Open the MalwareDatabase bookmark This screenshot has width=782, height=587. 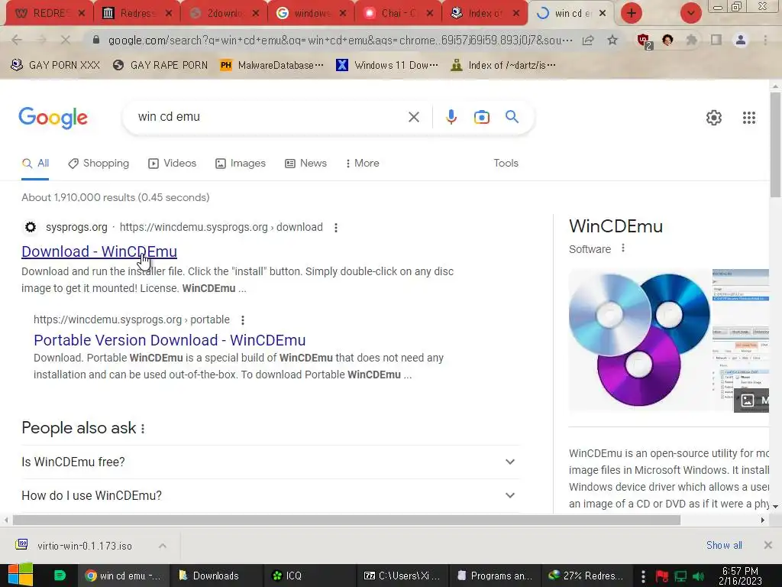point(273,66)
